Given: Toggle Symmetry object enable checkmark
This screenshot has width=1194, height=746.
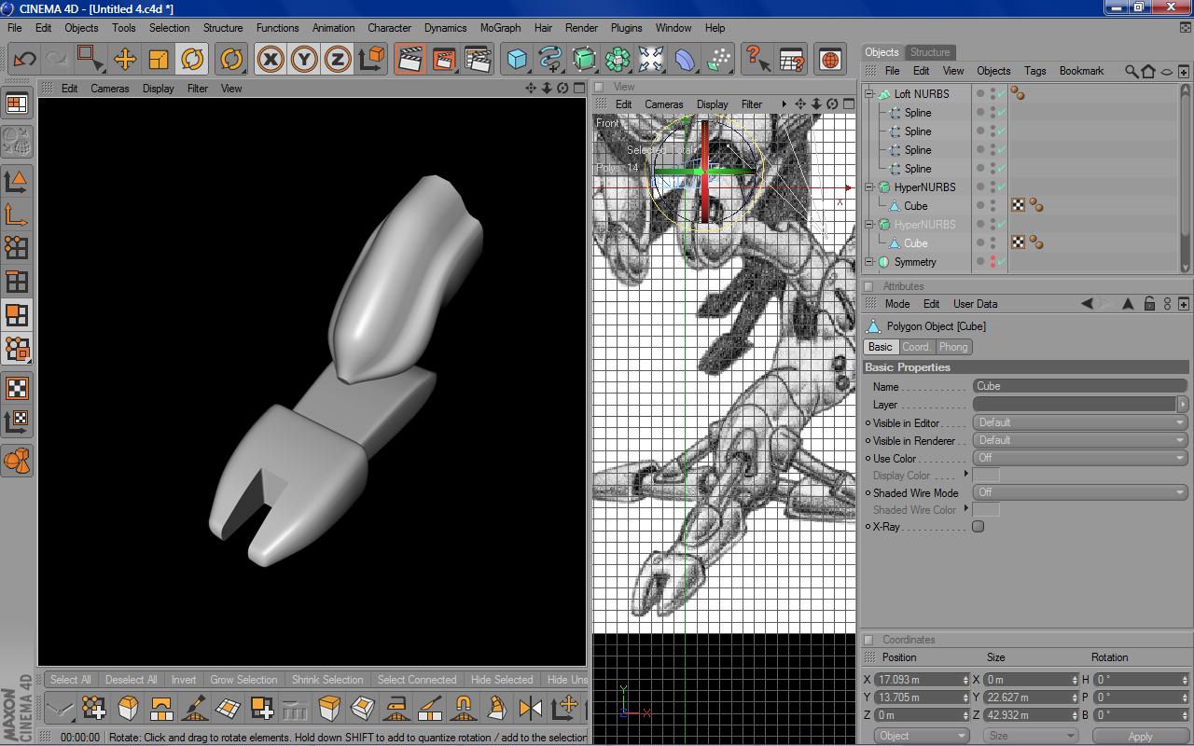Looking at the screenshot, I should click(1001, 262).
